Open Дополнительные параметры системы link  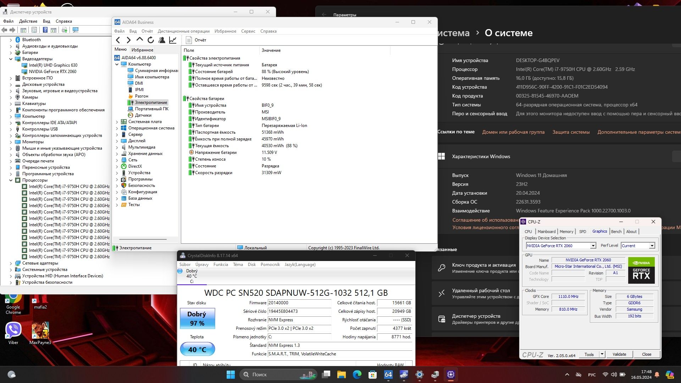639,132
